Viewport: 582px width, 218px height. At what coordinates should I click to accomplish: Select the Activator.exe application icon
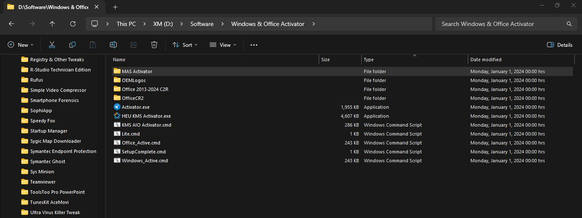coord(117,107)
